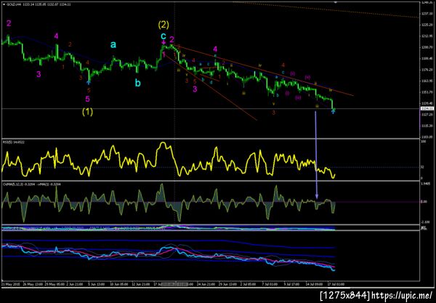Click the OsMA indicator label
Viewport: 436px width, 303px height.
pyautogui.click(x=31, y=184)
